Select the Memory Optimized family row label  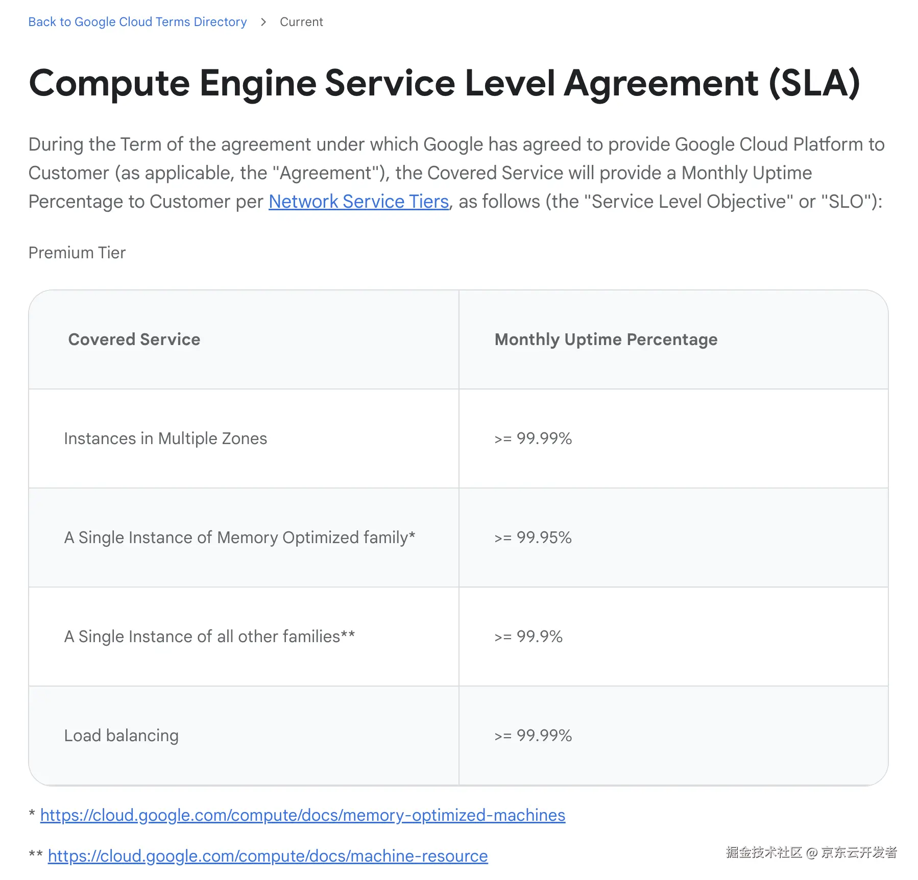[239, 537]
